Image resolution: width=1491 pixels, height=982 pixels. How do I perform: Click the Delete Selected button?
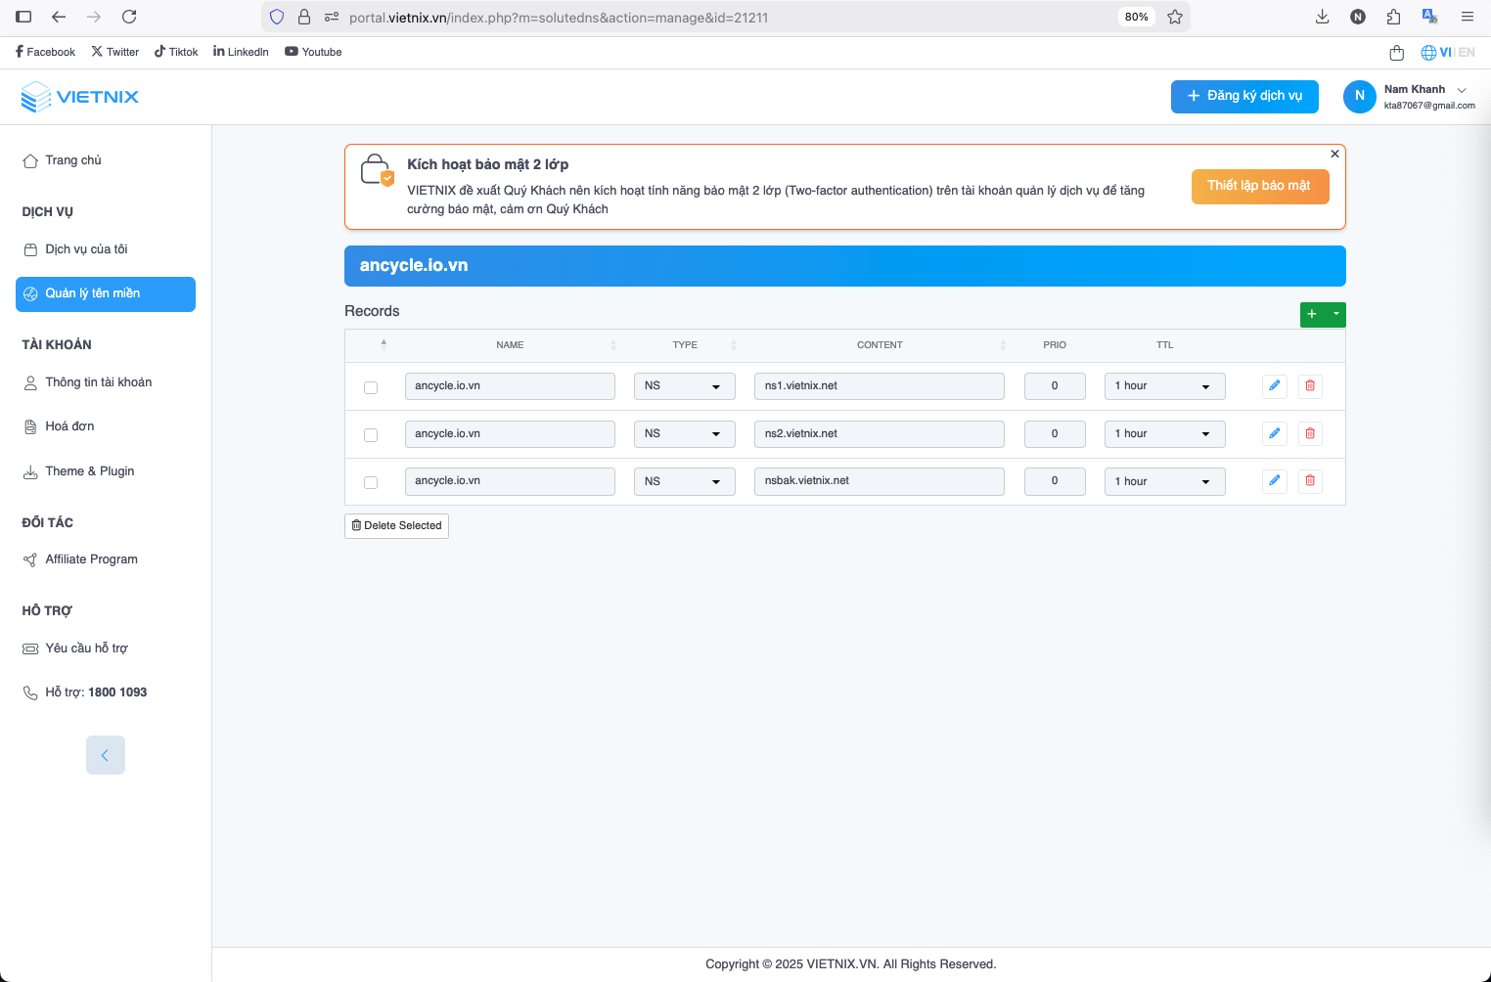[396, 526]
